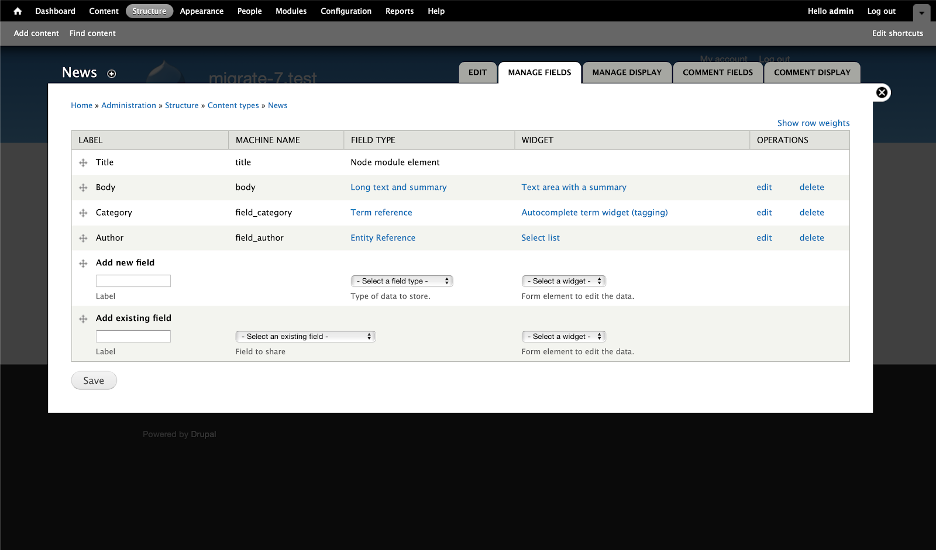Delete the Category field

point(811,212)
